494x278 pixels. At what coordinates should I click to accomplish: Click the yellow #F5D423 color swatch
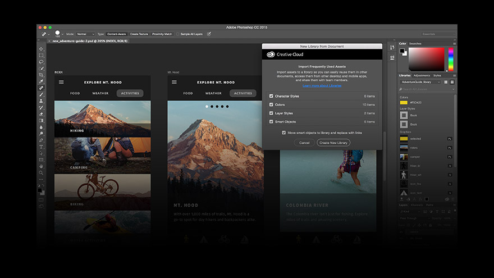click(403, 103)
